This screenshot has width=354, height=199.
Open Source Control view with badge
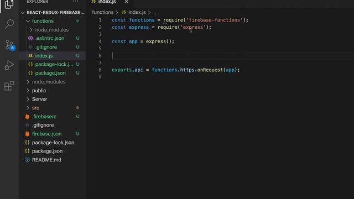pyautogui.click(x=9, y=45)
